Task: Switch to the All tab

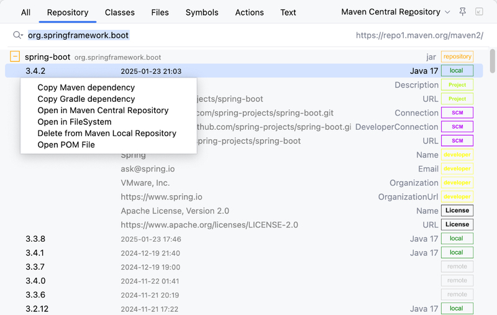Action: click(x=25, y=12)
